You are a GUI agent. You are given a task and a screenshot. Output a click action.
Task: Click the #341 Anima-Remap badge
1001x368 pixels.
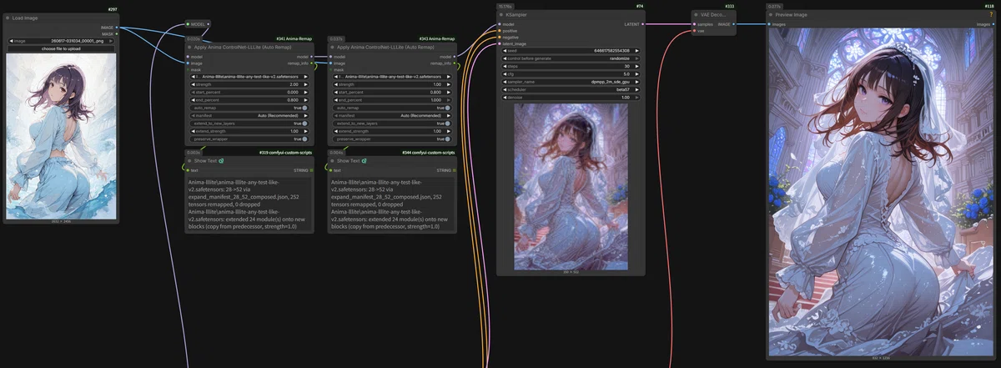coord(294,38)
